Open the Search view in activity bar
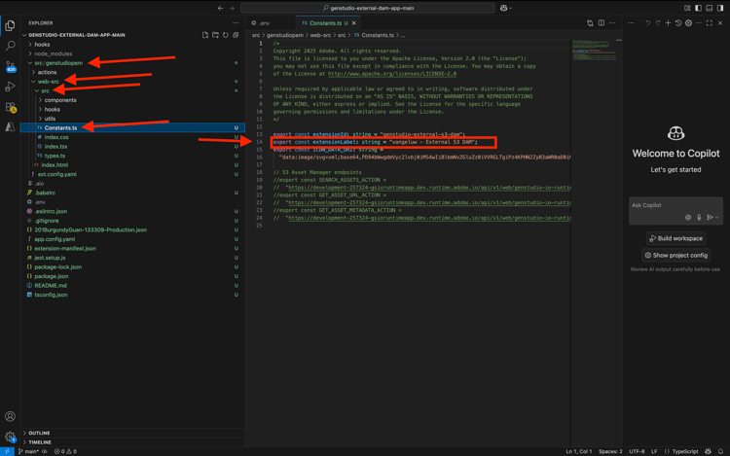This screenshot has height=456, width=730. click(11, 46)
